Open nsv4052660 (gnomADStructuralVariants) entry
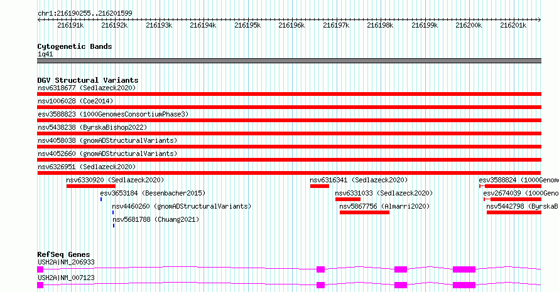Screen dimensions: 559x292 [107, 154]
